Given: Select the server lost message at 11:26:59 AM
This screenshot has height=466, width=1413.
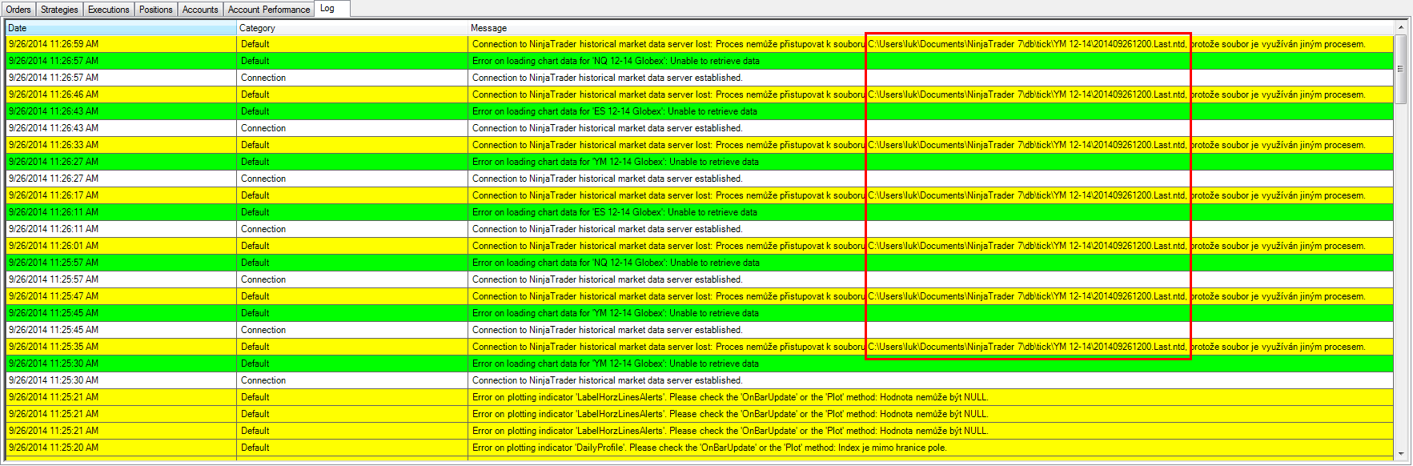Looking at the screenshot, I should (930, 44).
